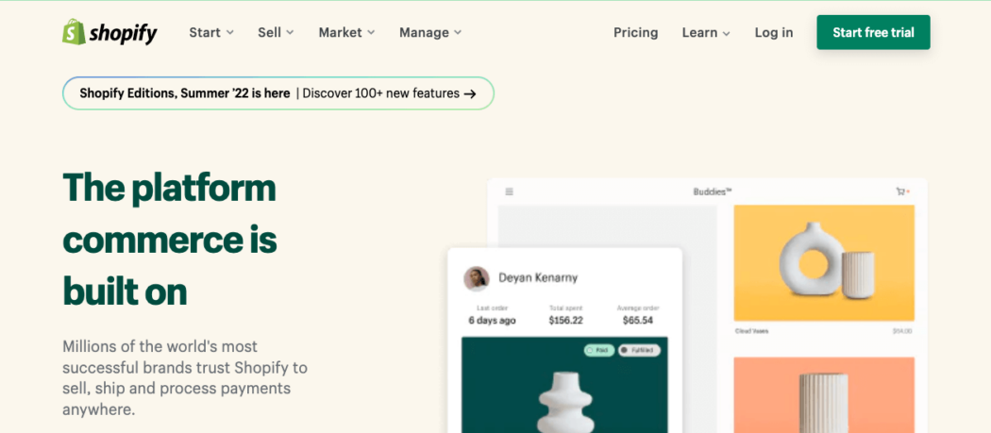Click the Millions of the world's paragraph

coord(185,378)
